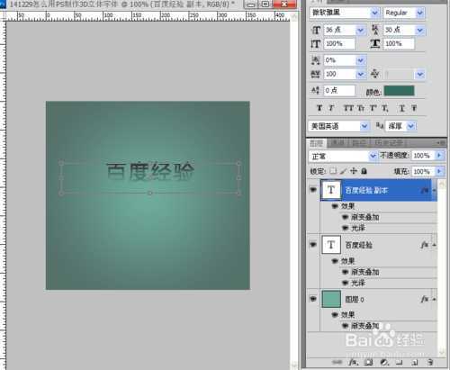The width and height of the screenshot is (450, 370).
Task: Toggle faux bold text style
Action: 319,108
